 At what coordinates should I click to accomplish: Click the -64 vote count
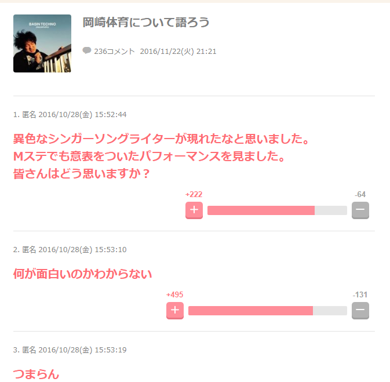[360, 194]
